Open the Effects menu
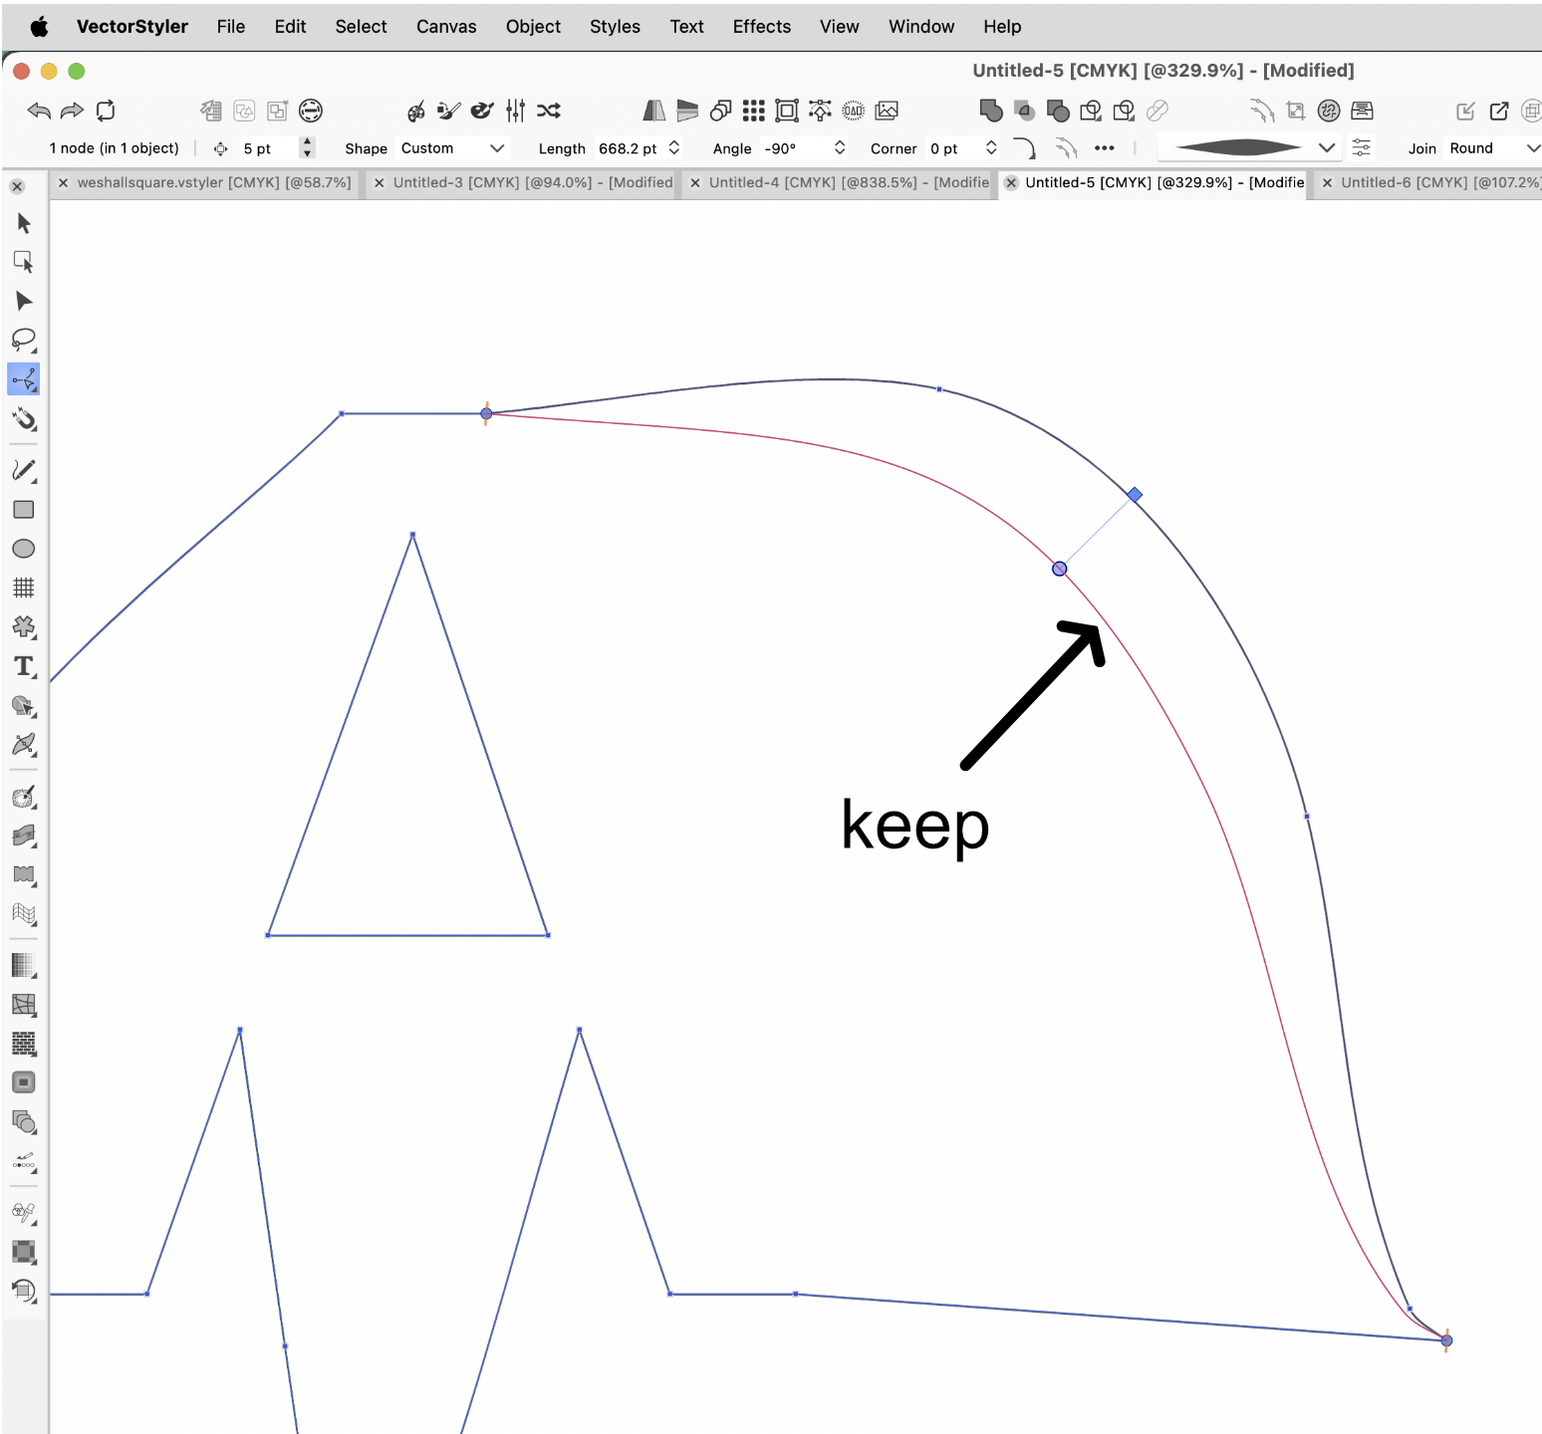This screenshot has width=1542, height=1434. coord(761,27)
